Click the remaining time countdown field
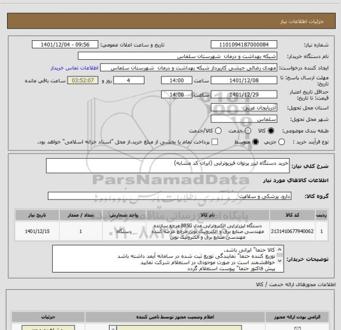The height and width of the screenshot is (330, 341). point(83,81)
